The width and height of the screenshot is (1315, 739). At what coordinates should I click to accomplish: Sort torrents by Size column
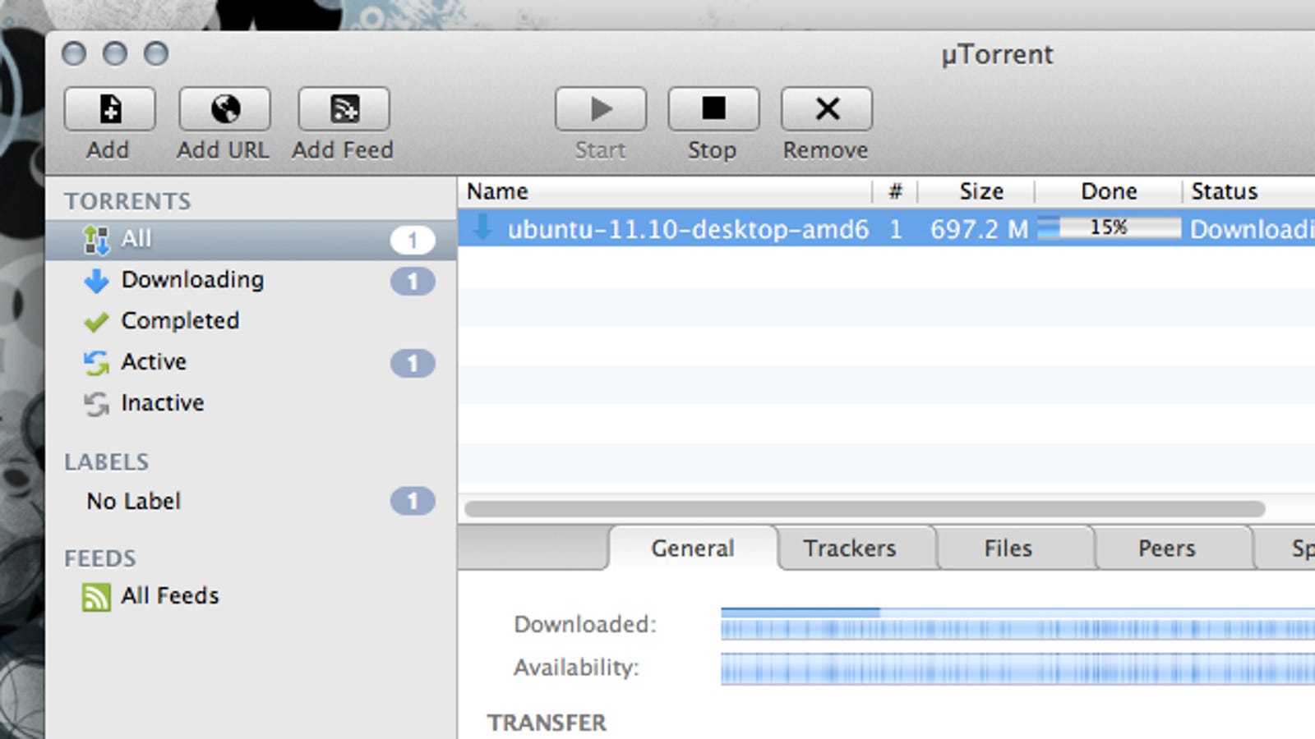coord(976,191)
